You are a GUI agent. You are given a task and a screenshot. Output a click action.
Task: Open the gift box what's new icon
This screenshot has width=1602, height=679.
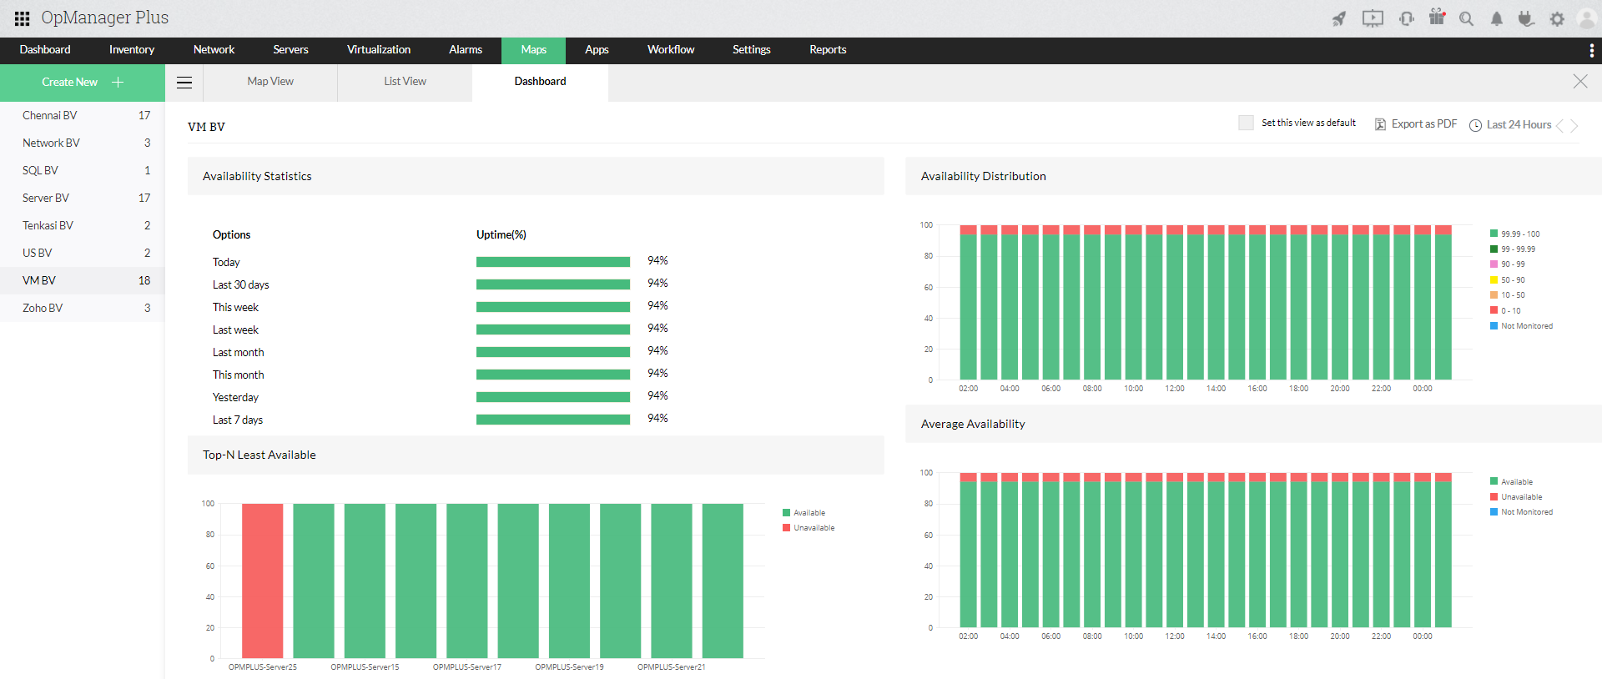1437,17
